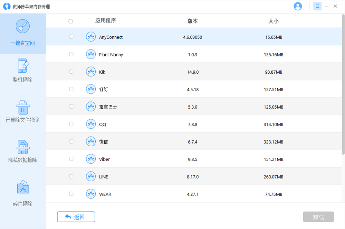Check the Viber row checkbox
Image resolution: width=345 pixels, height=229 pixels.
point(71,159)
